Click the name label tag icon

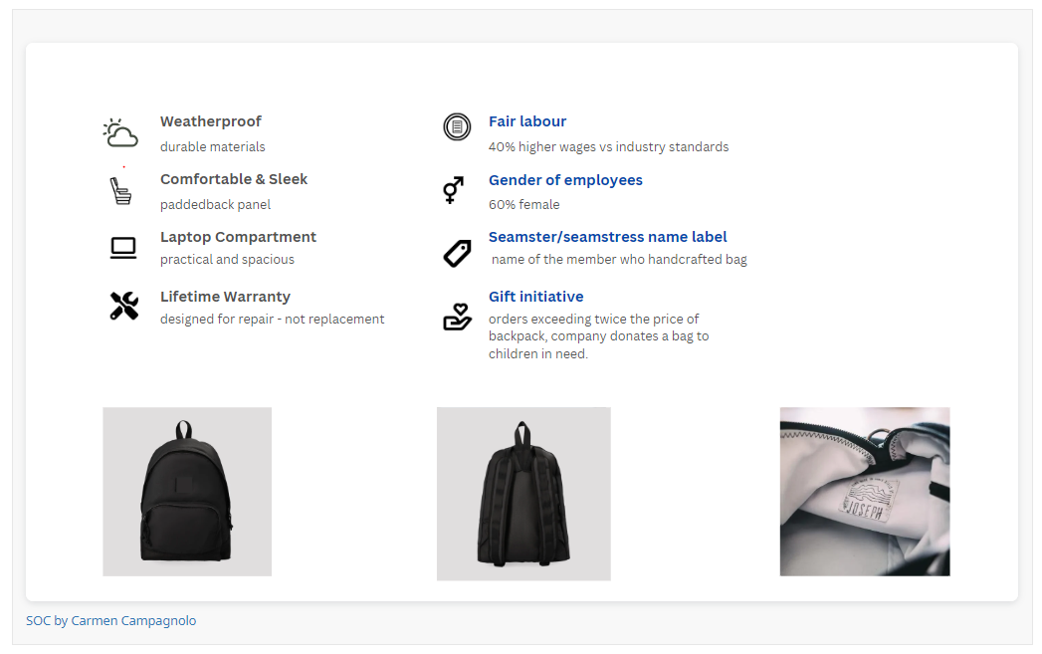(457, 253)
